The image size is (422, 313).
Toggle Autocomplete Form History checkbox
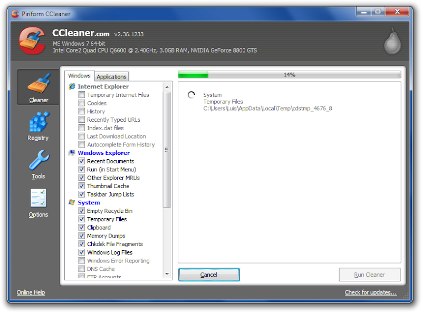click(x=81, y=144)
